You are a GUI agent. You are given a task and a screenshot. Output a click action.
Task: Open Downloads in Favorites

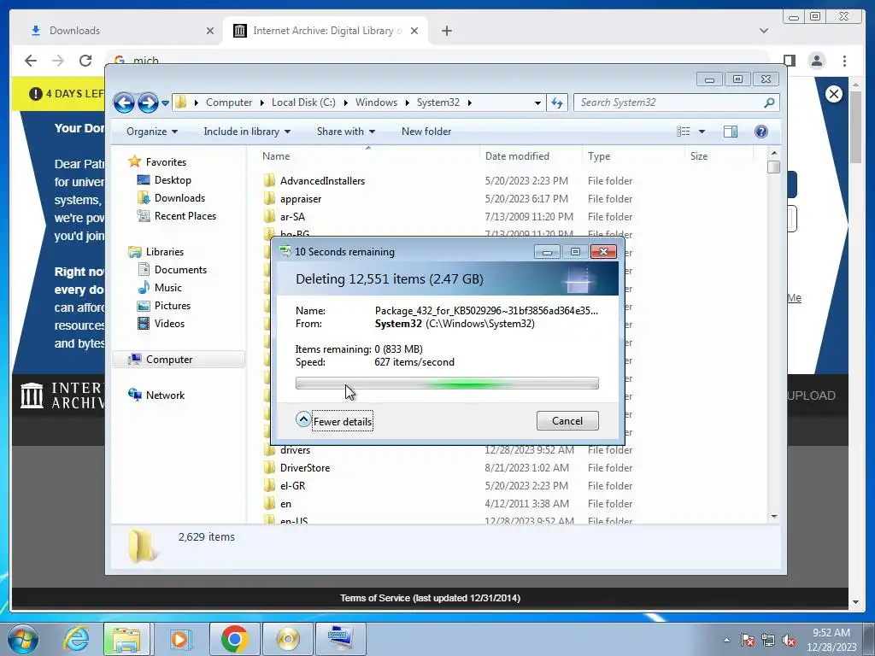pos(179,198)
